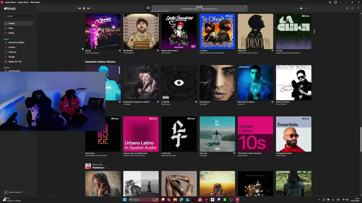
Task: Open the Papi Arca album cover
Action: pos(217,134)
